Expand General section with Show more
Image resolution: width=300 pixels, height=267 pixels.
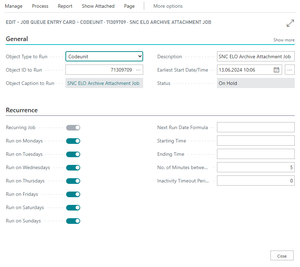coord(284,40)
